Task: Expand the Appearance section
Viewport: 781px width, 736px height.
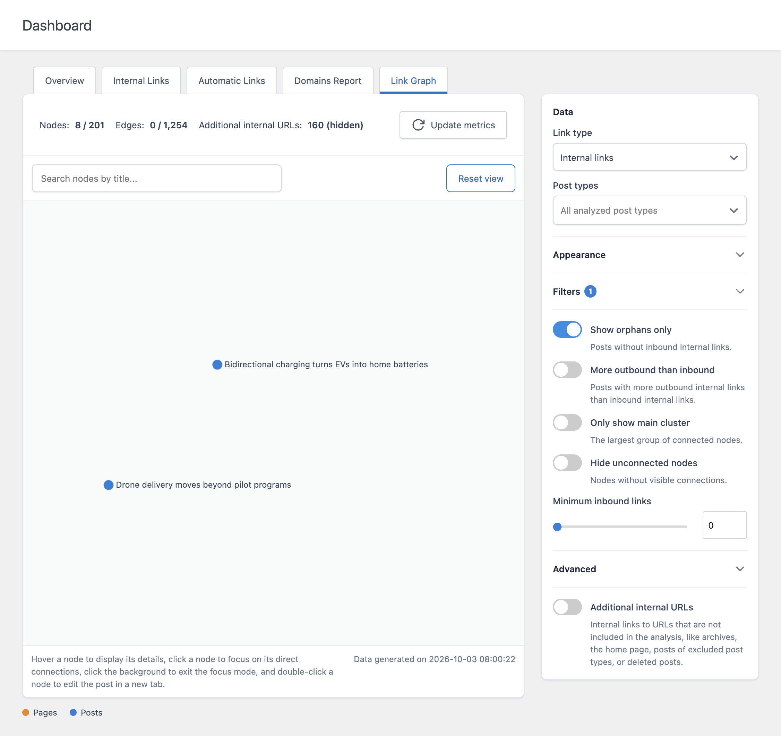Action: coord(650,255)
